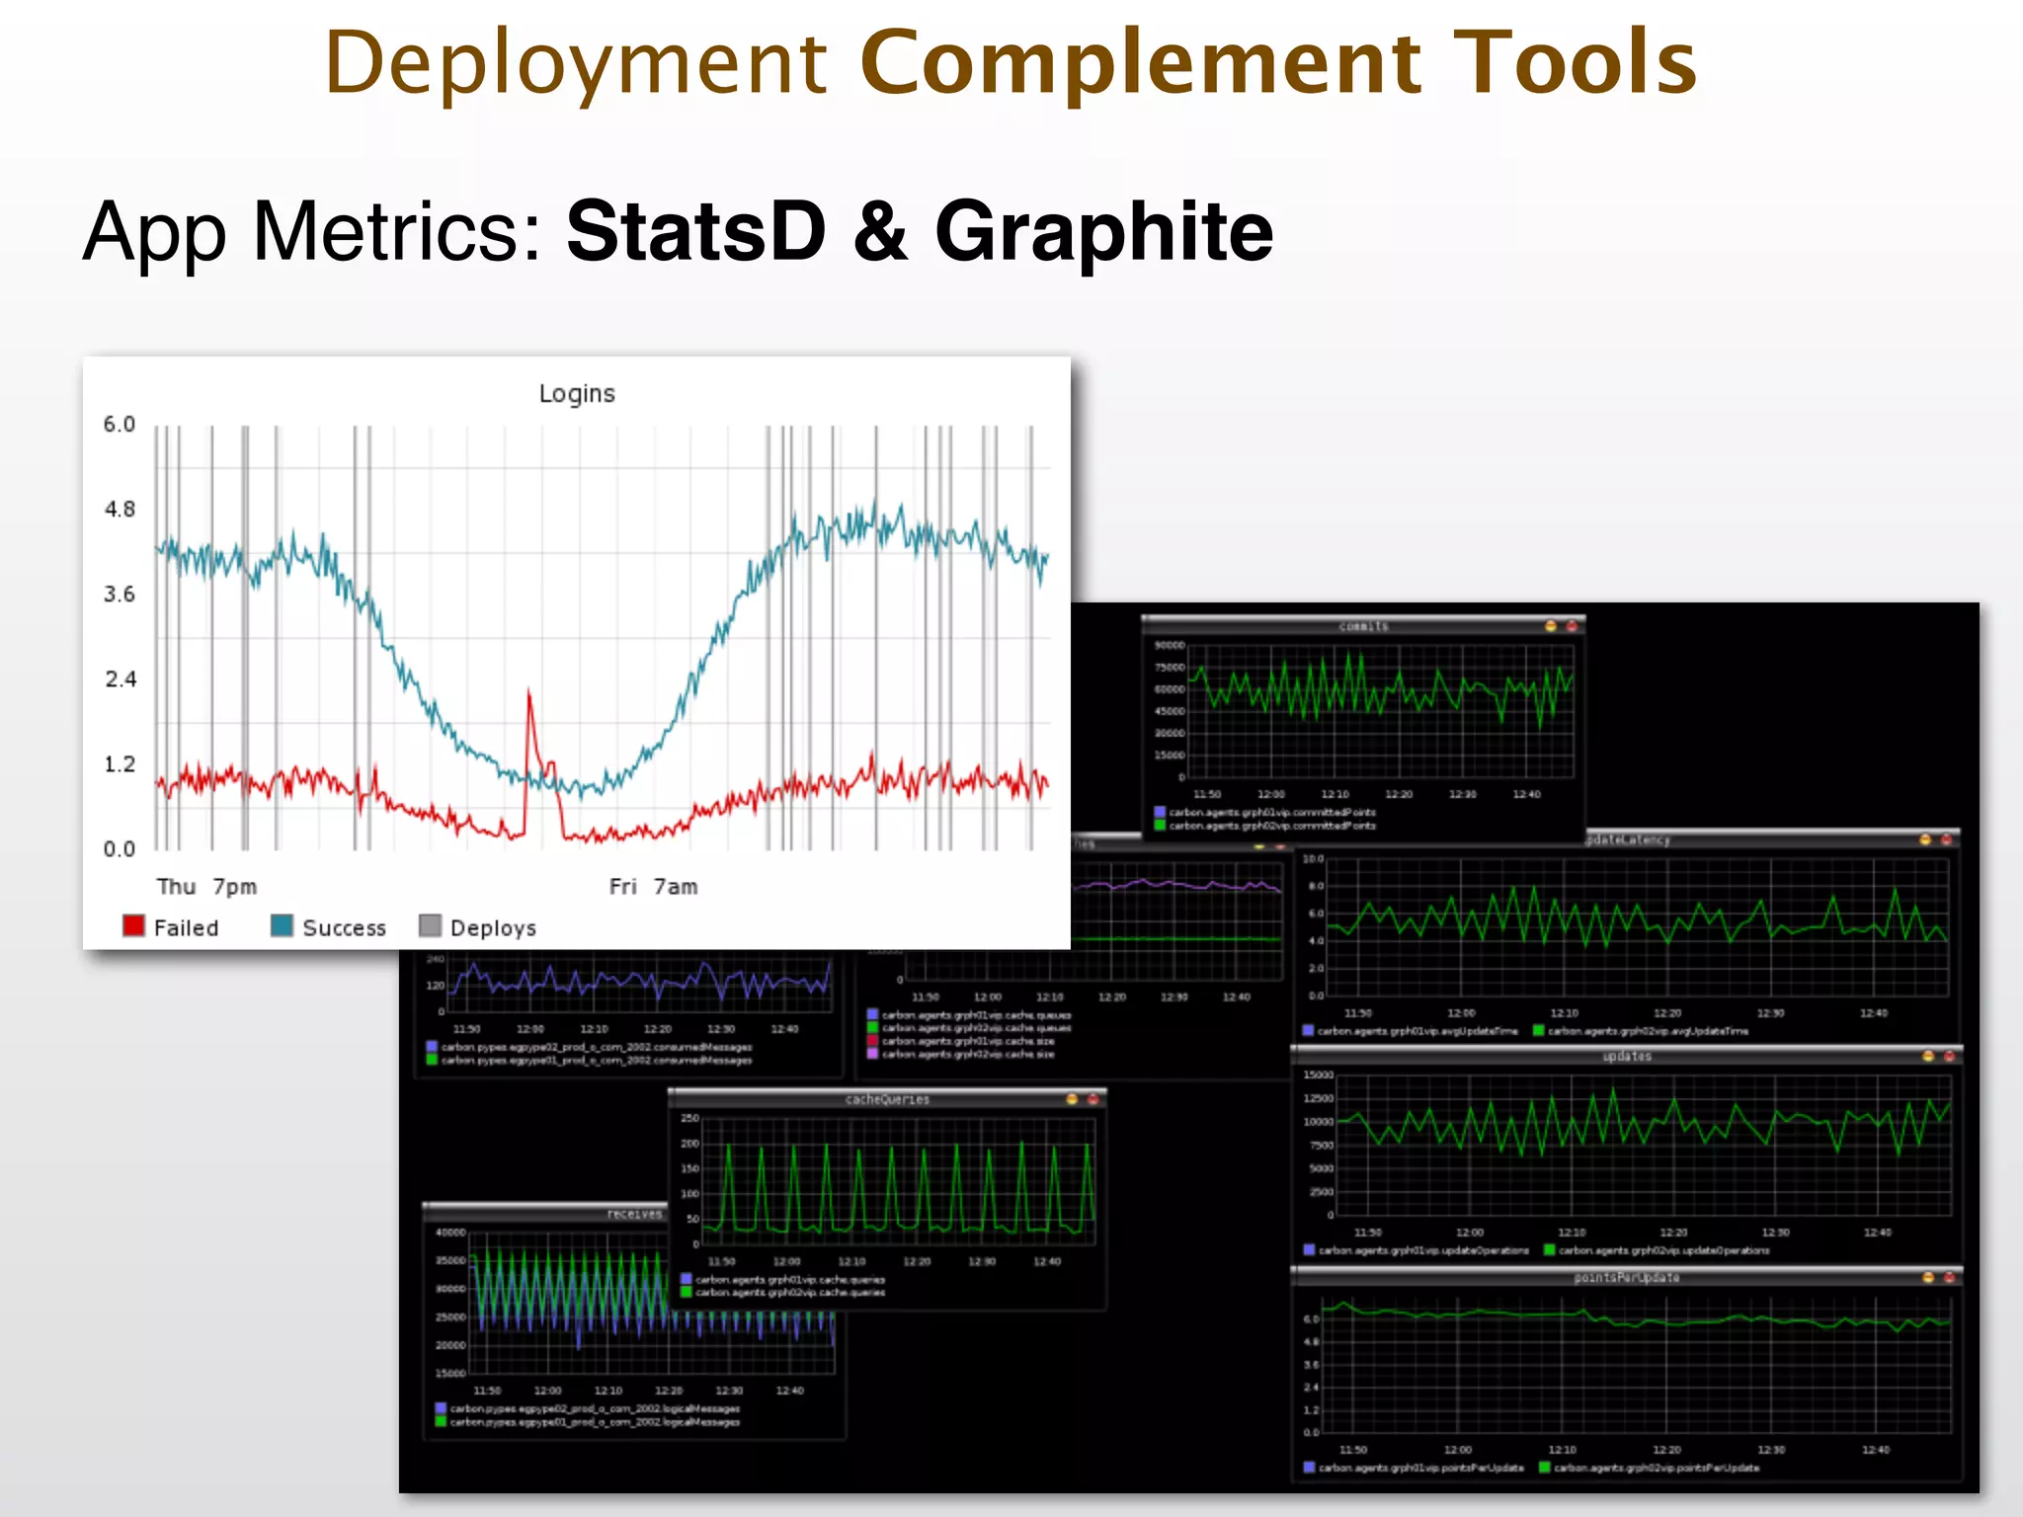Select the commits window title bar
The width and height of the screenshot is (2023, 1517).
pyautogui.click(x=1363, y=626)
